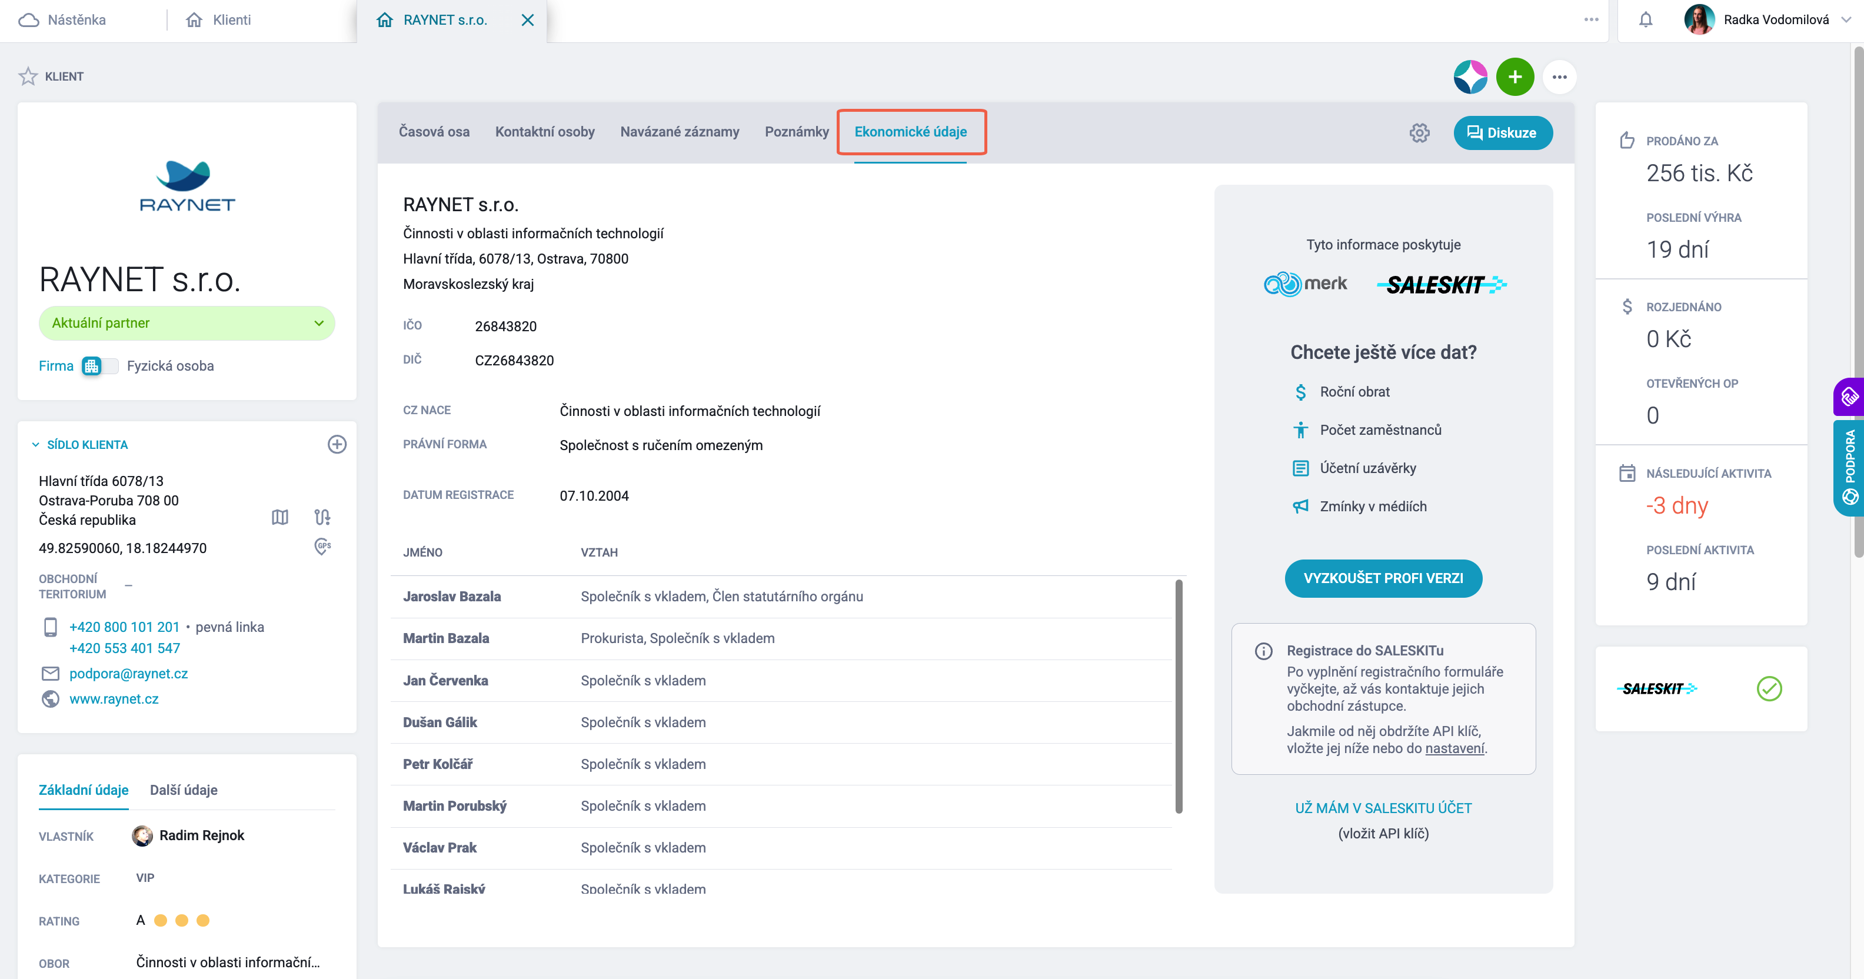This screenshot has width=1864, height=979.
Task: Open the Navázané záznamy tab
Action: pos(680,132)
